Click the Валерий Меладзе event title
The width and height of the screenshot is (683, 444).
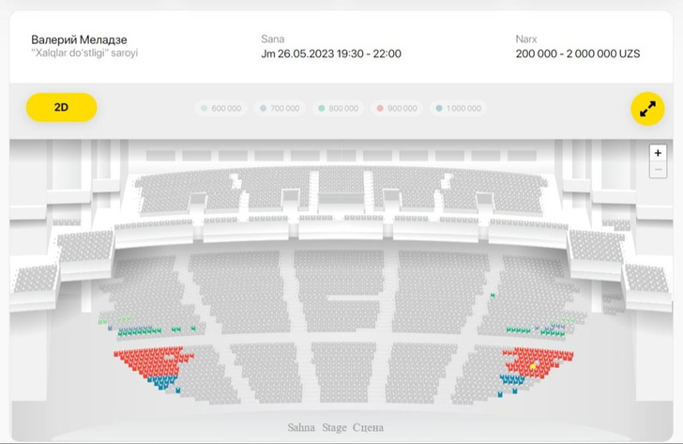pyautogui.click(x=77, y=39)
